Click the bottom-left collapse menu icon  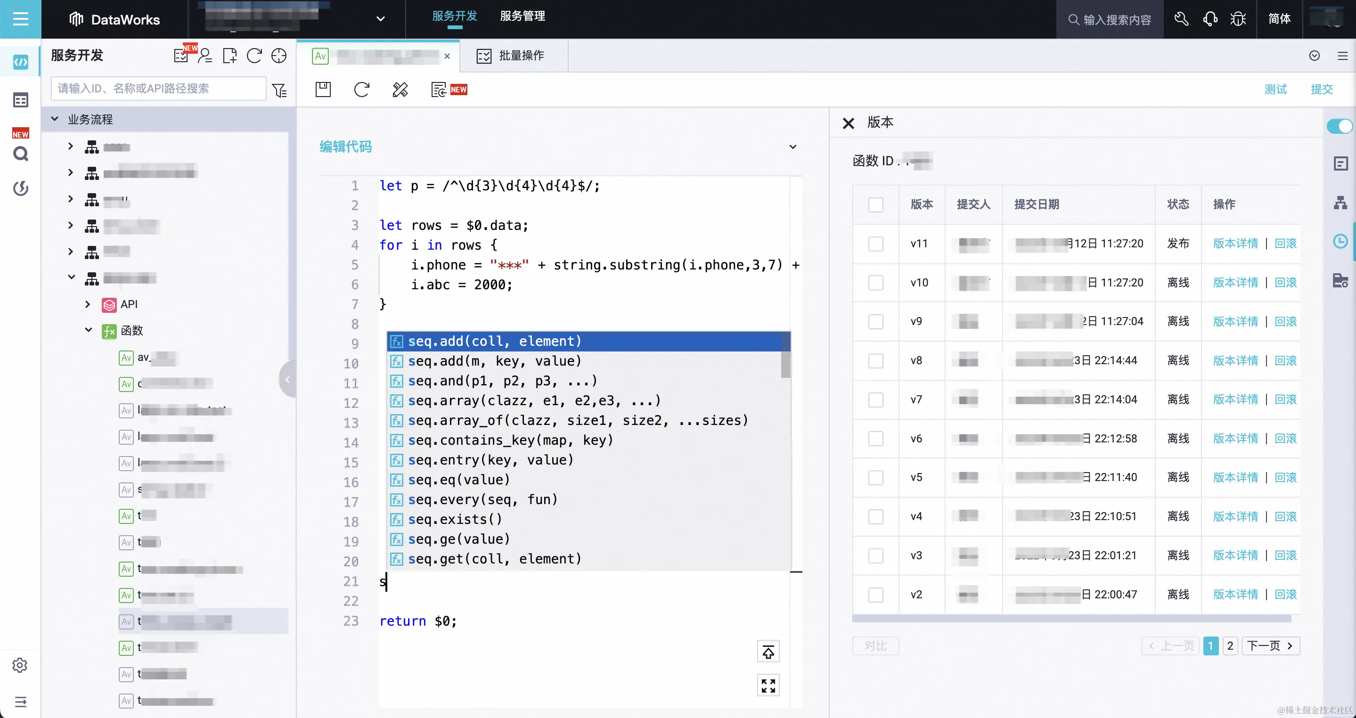[x=21, y=702]
